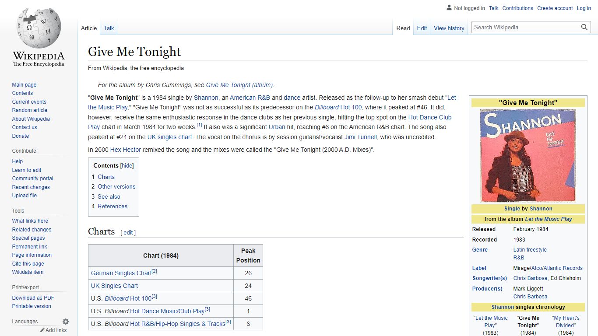
Task: Click the not-logged-in user icon
Action: 449,8
